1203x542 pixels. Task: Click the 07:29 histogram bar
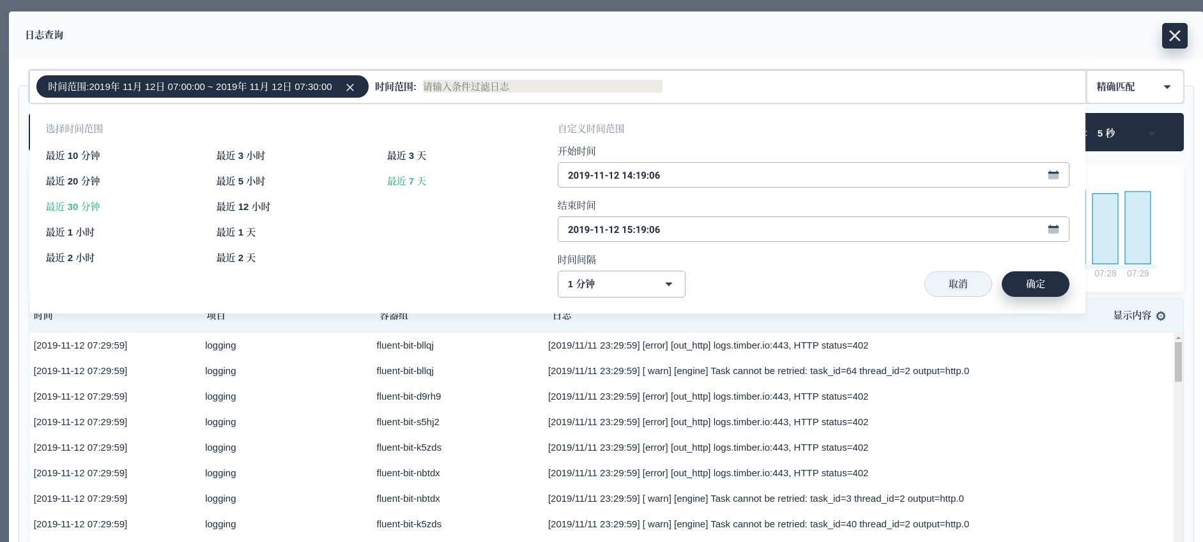click(x=1138, y=227)
